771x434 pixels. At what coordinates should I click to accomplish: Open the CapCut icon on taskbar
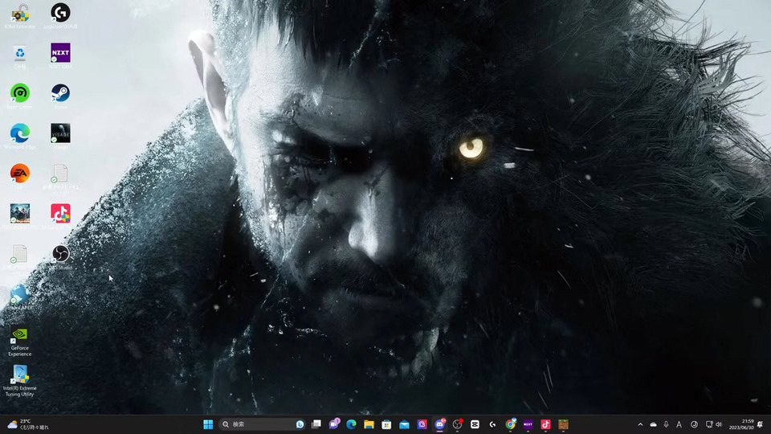475,424
